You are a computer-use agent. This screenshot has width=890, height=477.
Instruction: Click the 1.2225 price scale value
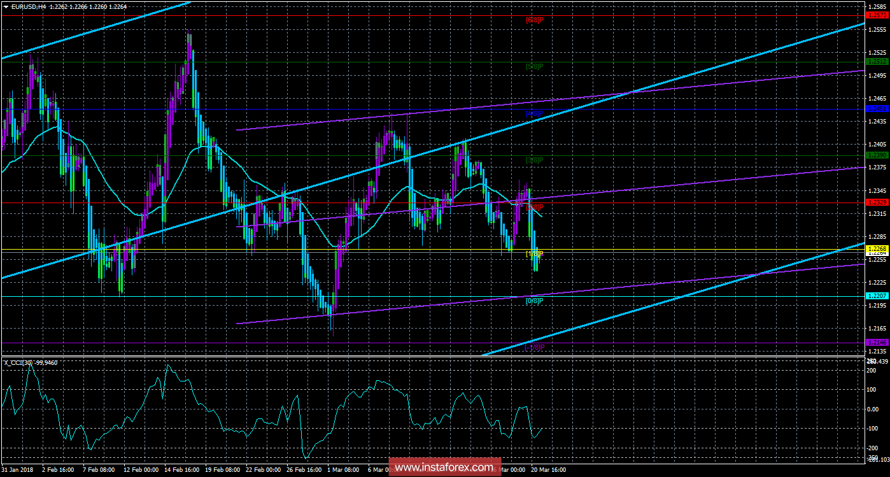click(x=877, y=282)
